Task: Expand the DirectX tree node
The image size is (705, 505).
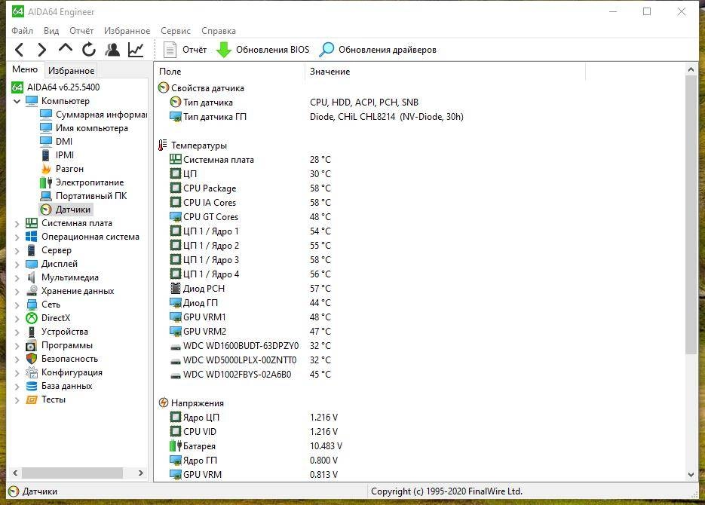Action: (17, 318)
